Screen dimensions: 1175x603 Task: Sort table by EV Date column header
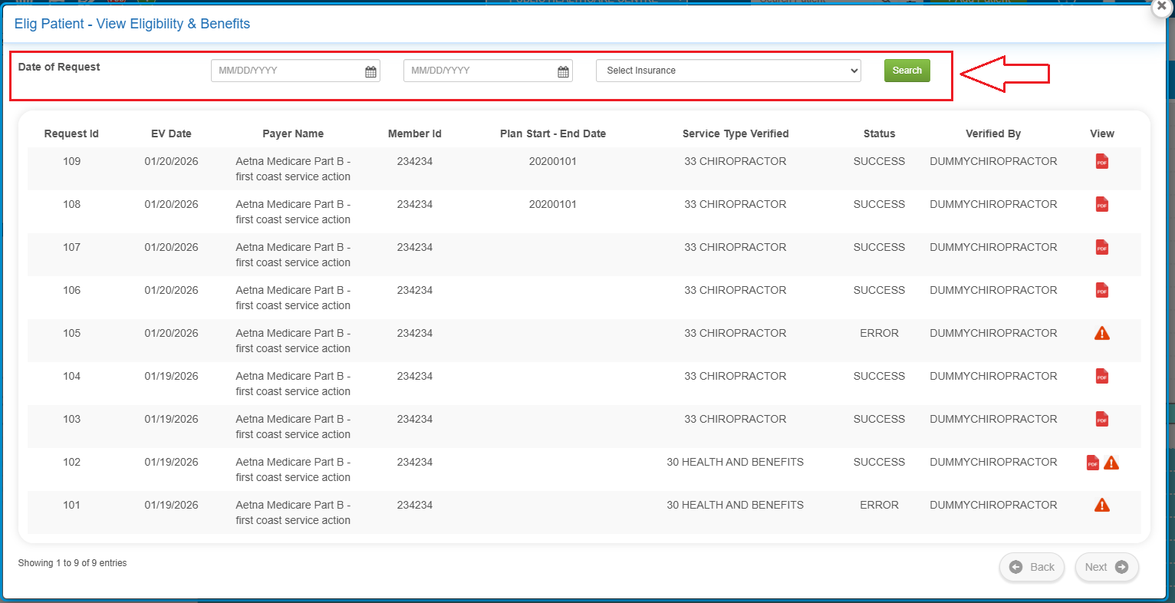(171, 133)
